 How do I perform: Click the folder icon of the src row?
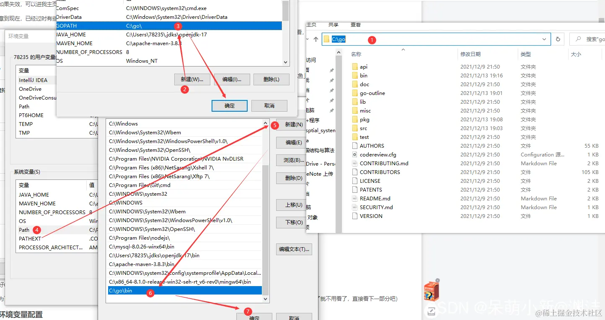tap(354, 128)
